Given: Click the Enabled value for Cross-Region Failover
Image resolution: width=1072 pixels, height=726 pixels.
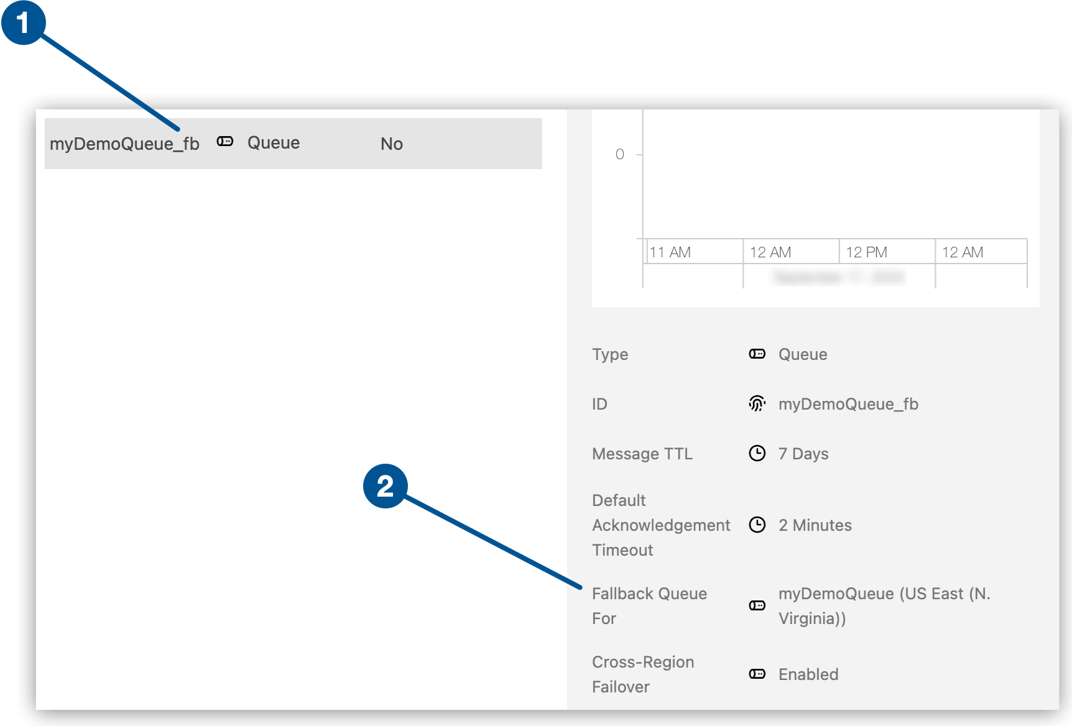Looking at the screenshot, I should (x=808, y=674).
